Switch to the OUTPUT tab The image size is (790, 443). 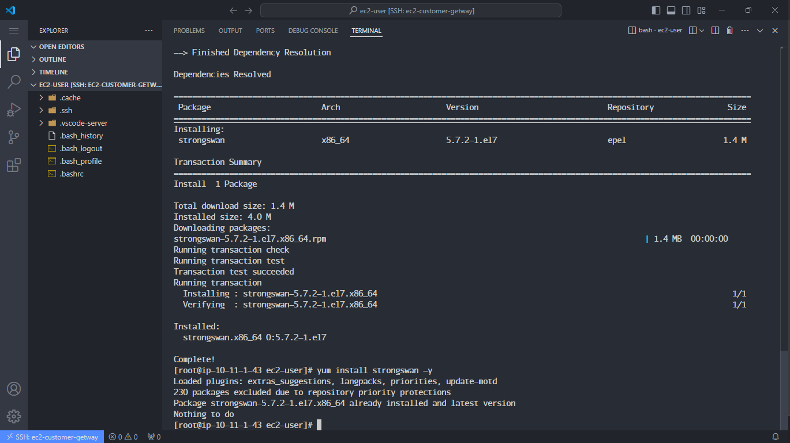230,31
